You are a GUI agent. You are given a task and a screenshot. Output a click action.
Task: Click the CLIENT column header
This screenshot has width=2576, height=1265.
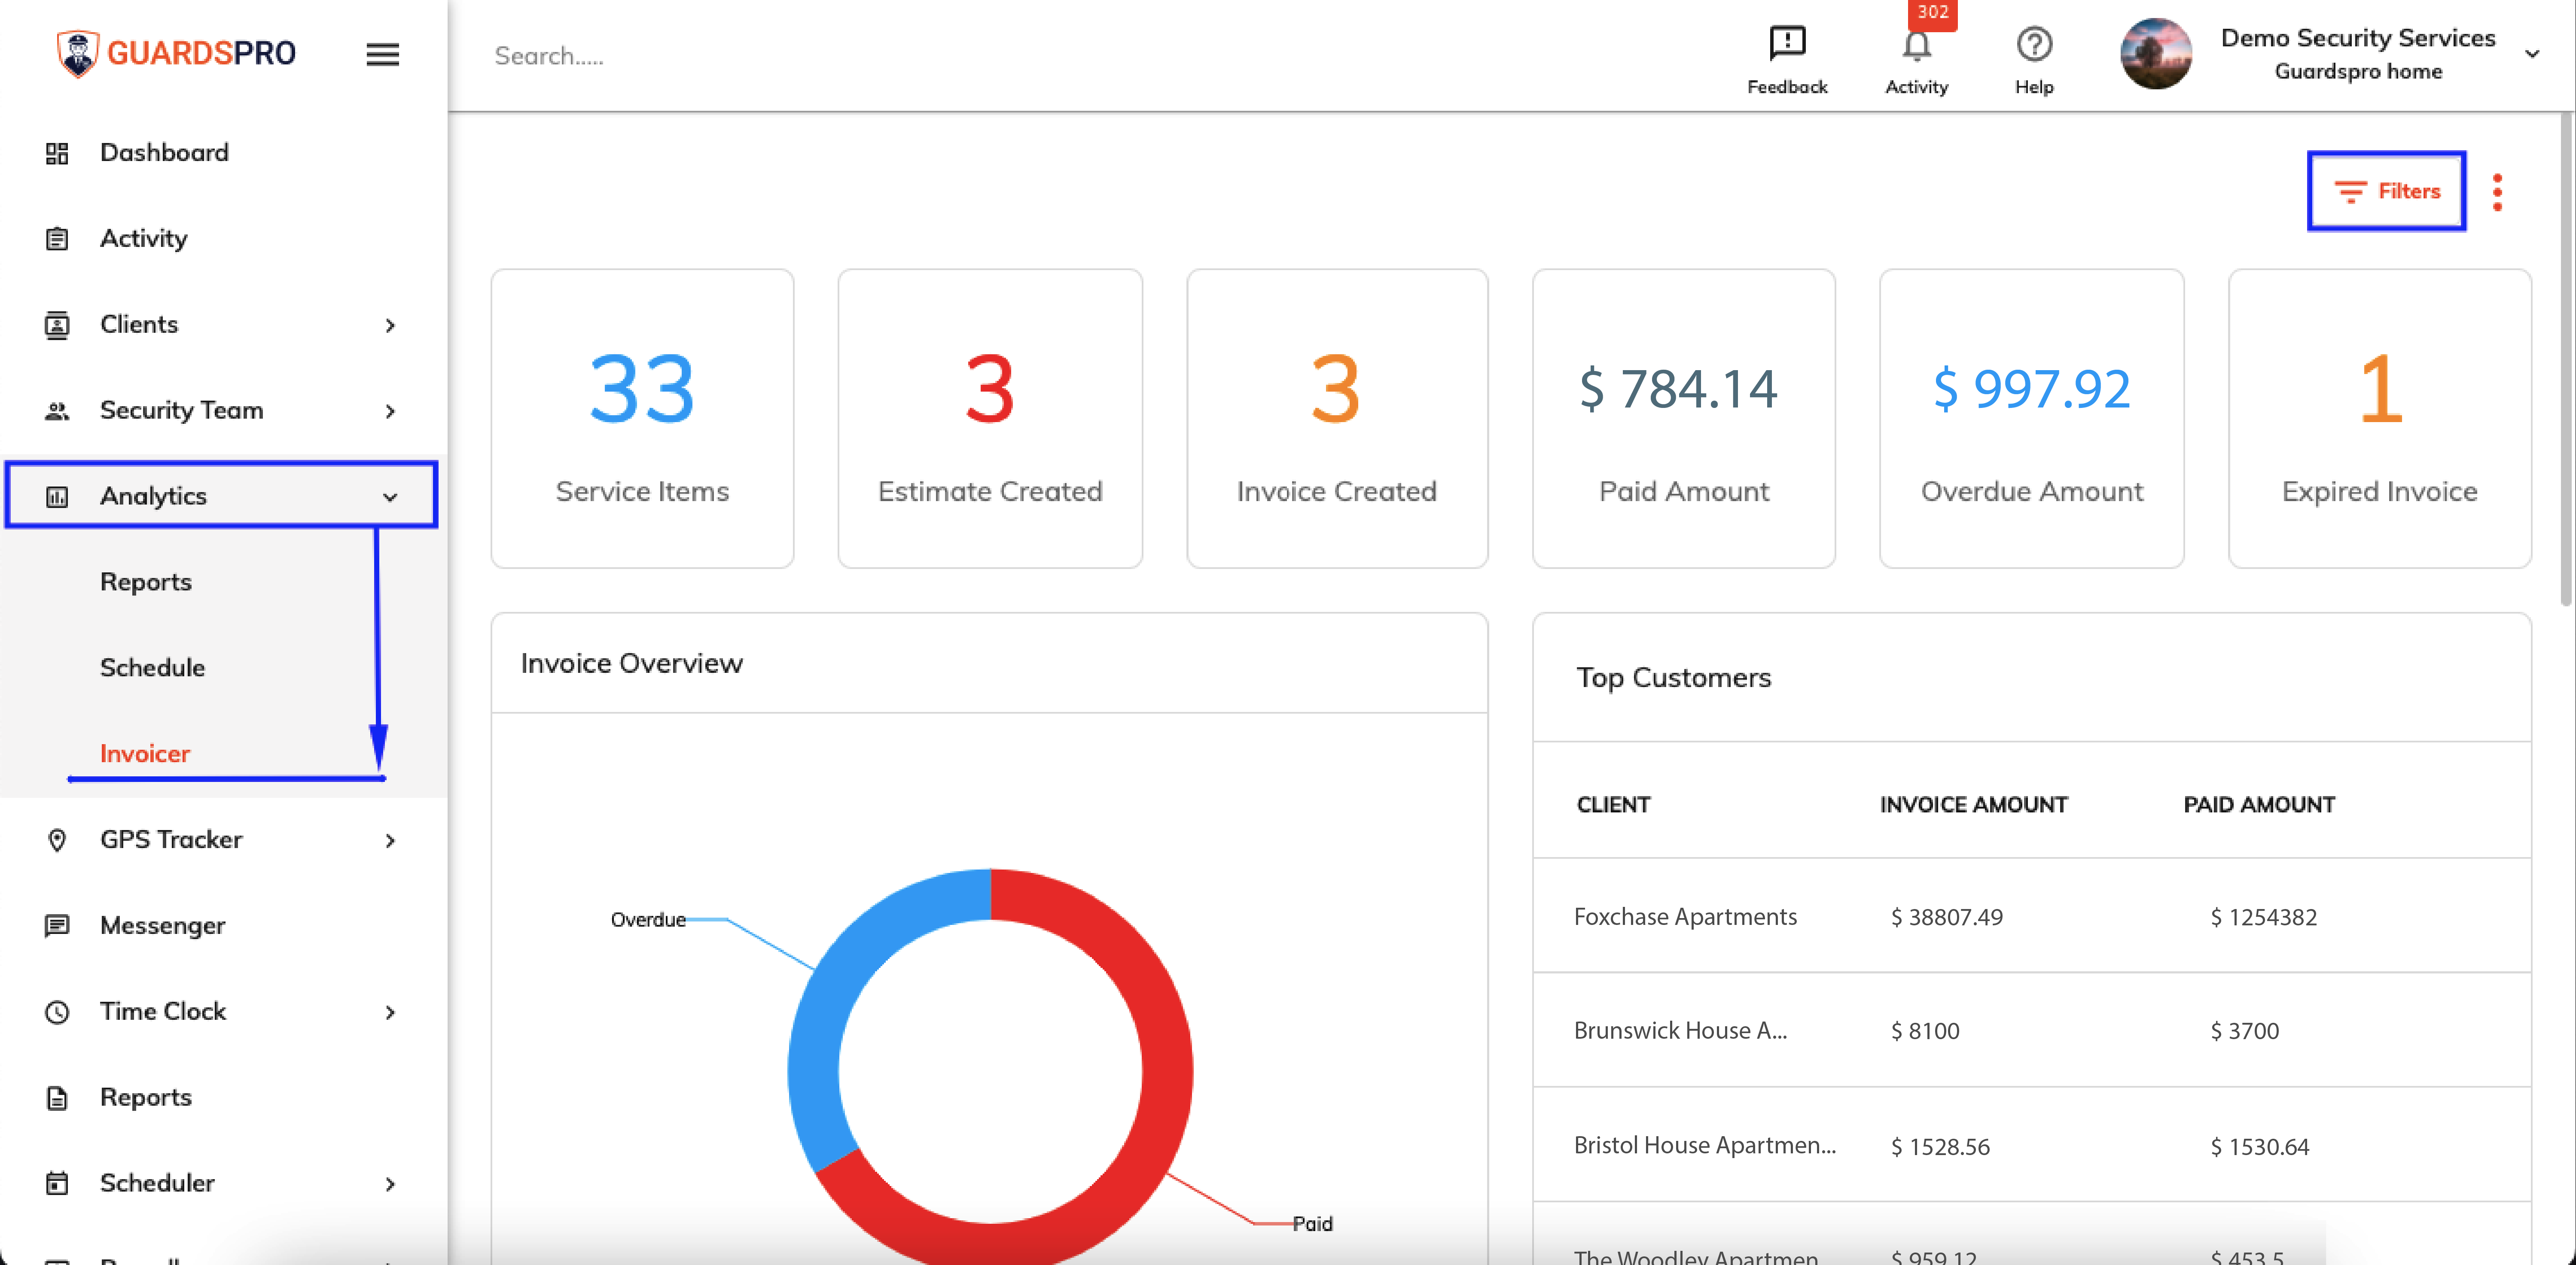pos(1613,805)
